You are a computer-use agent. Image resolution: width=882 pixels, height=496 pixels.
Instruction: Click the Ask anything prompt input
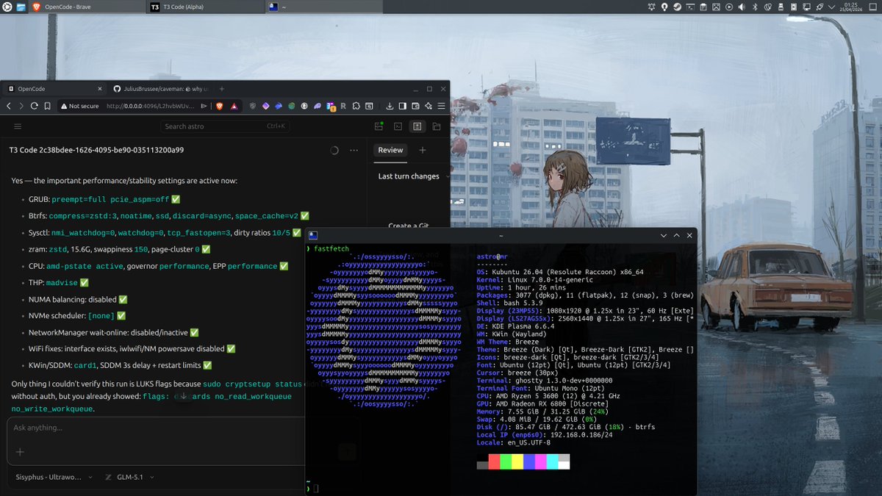(154, 428)
